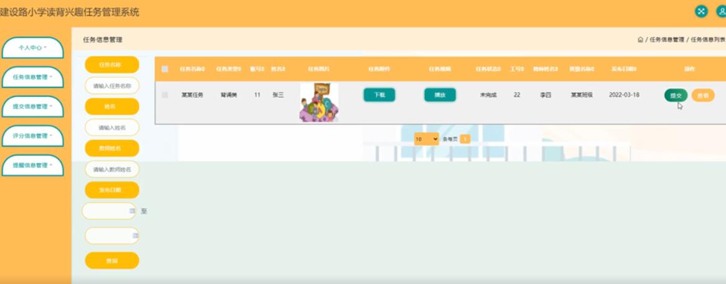This screenshot has width=726, height=284.
Task: Click the 请输入姓名 input field
Action: pos(112,127)
